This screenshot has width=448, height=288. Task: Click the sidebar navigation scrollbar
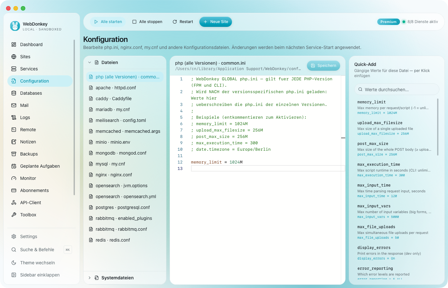tap(74, 117)
